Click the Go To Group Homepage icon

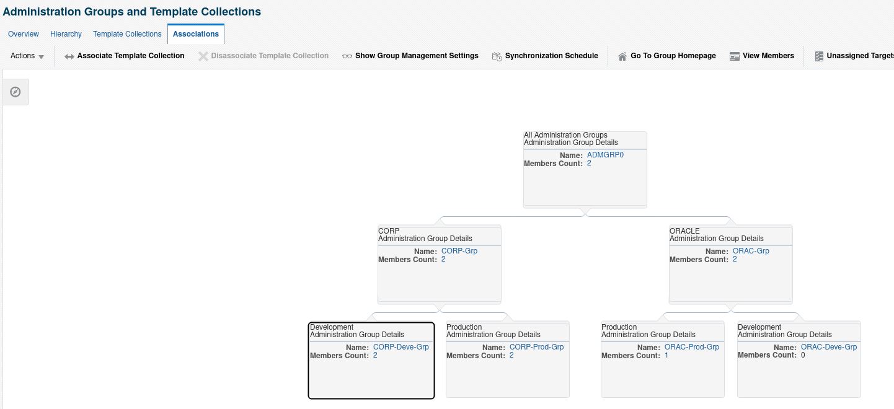[x=622, y=56]
